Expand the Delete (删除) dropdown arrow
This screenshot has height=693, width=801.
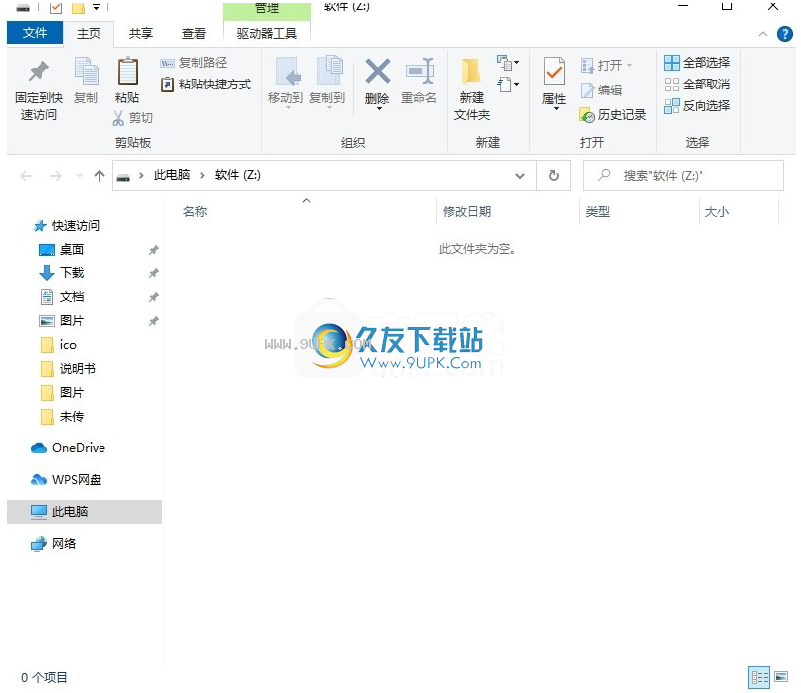379,108
